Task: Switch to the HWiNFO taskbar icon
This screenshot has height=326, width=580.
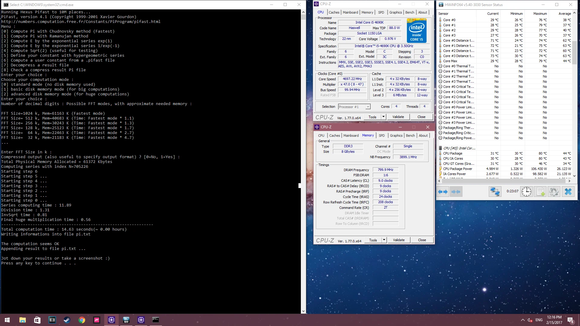Action: coord(126,320)
